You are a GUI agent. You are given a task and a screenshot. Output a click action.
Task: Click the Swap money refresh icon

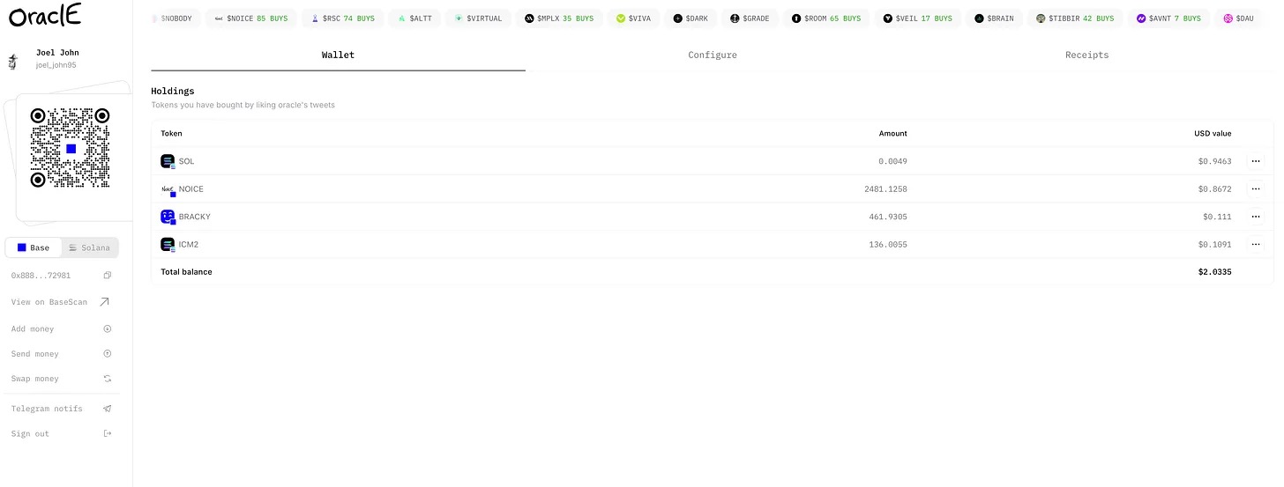click(108, 379)
